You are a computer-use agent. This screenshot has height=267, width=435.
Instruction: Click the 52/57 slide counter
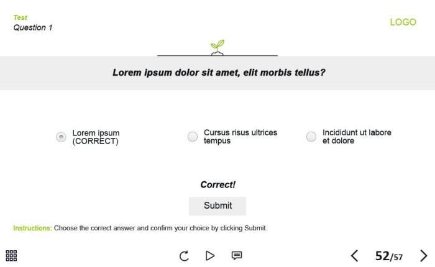tap(389, 256)
